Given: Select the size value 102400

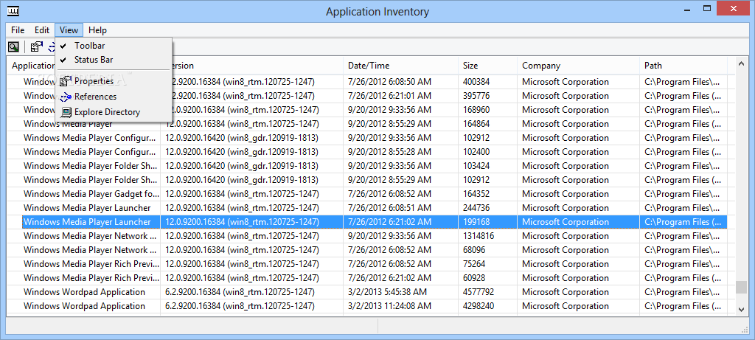Looking at the screenshot, I should pos(476,152).
